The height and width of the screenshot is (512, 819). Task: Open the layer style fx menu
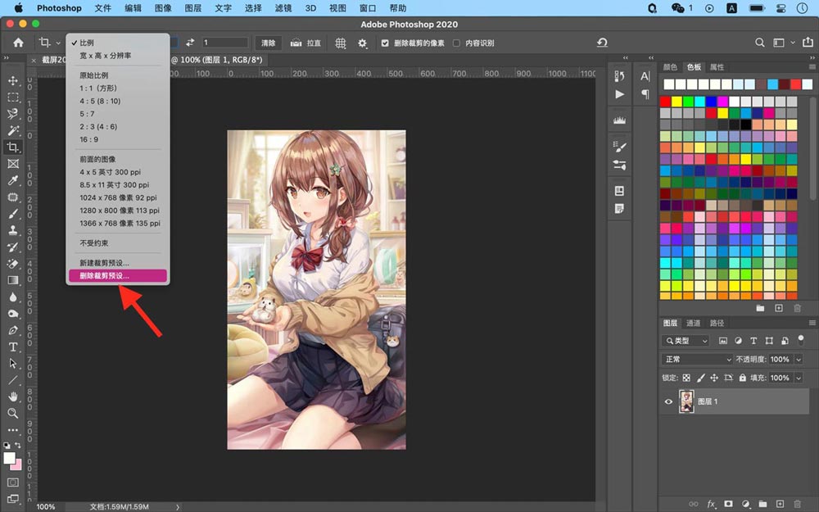click(711, 504)
